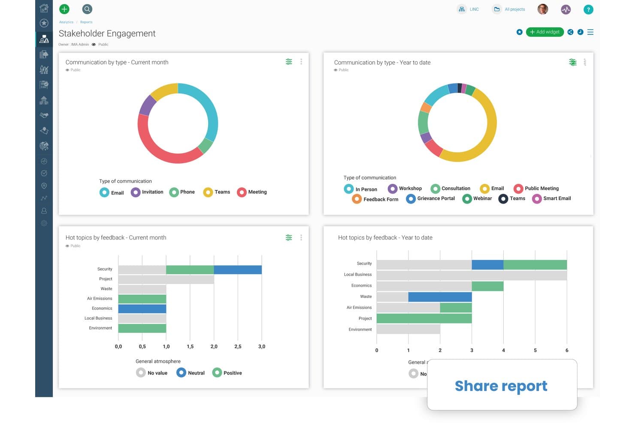Click the share report icon
635x423 pixels.
(x=570, y=32)
